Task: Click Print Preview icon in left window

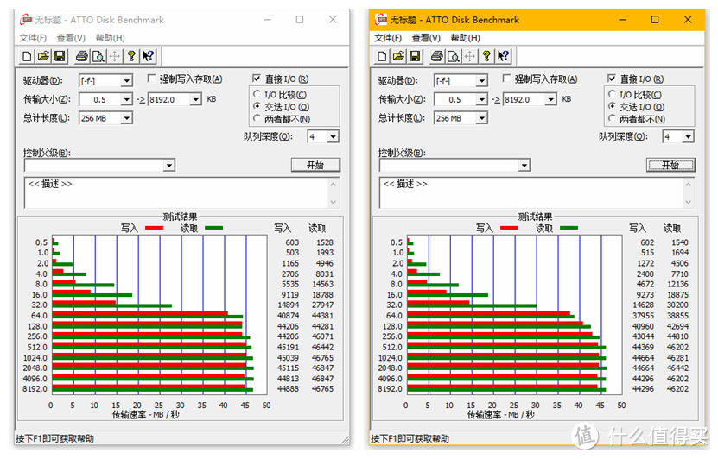Action: pyautogui.click(x=98, y=56)
